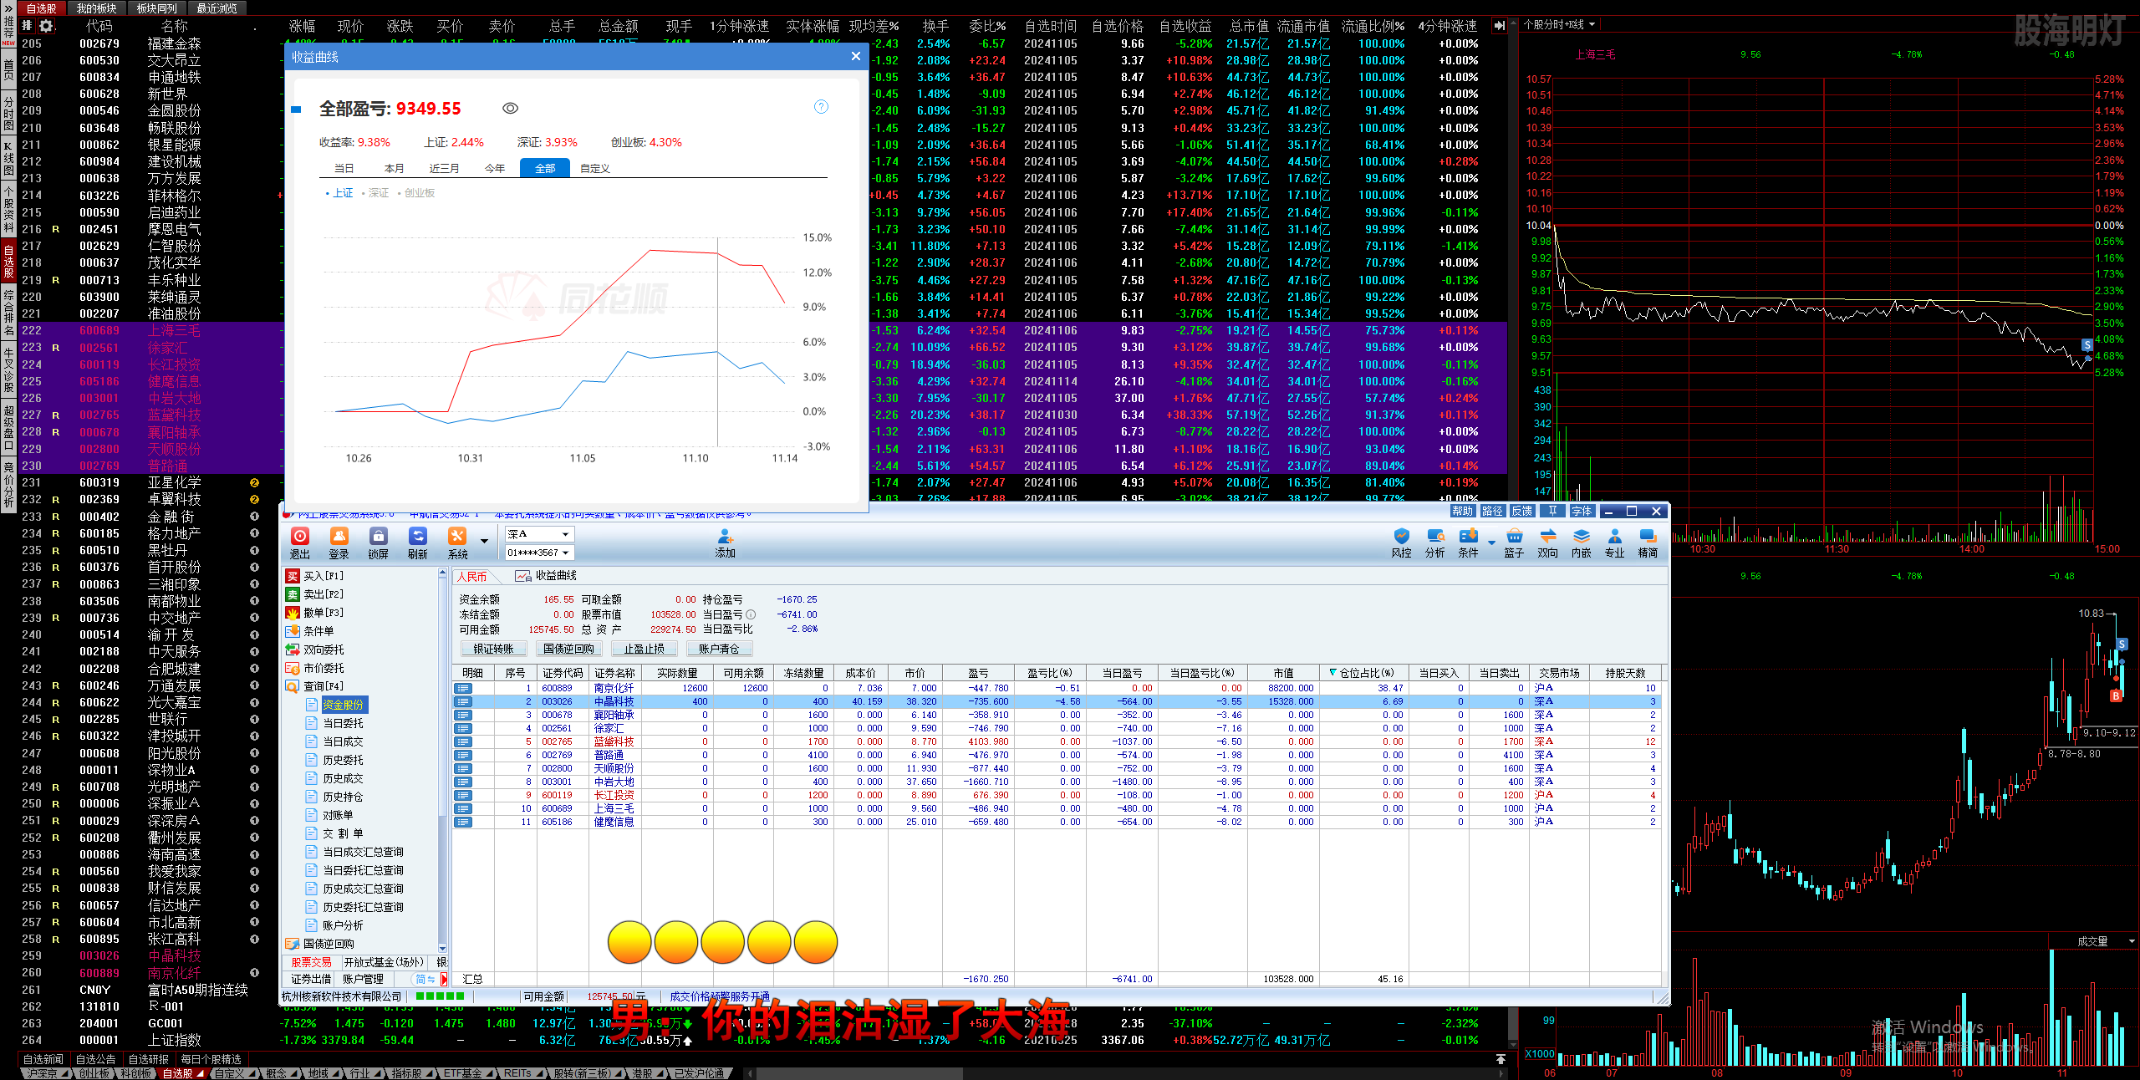Click the 账户清仓 button

(x=719, y=649)
